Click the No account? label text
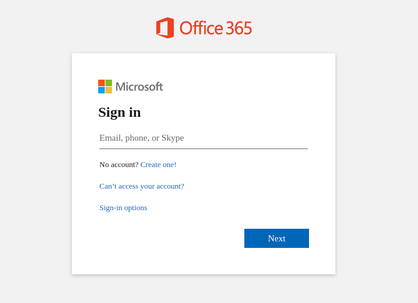 [x=119, y=165]
